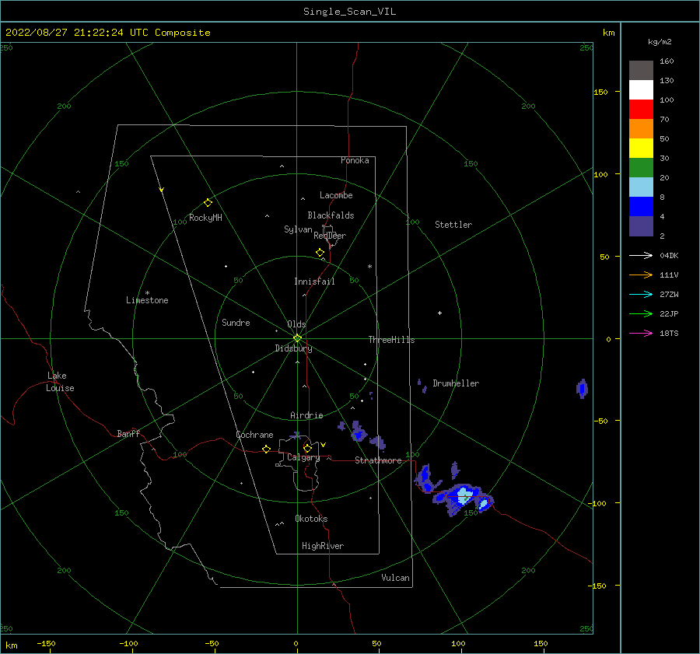Click the 22JP legend label
700x654 pixels.
tap(669, 314)
